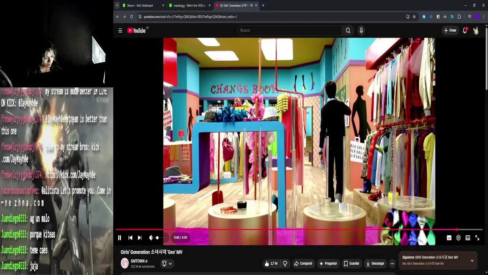This screenshot has height=275, width=488.
Task: Click chat link https://kick.com/JayWayh0e
Action: (x=71, y=175)
